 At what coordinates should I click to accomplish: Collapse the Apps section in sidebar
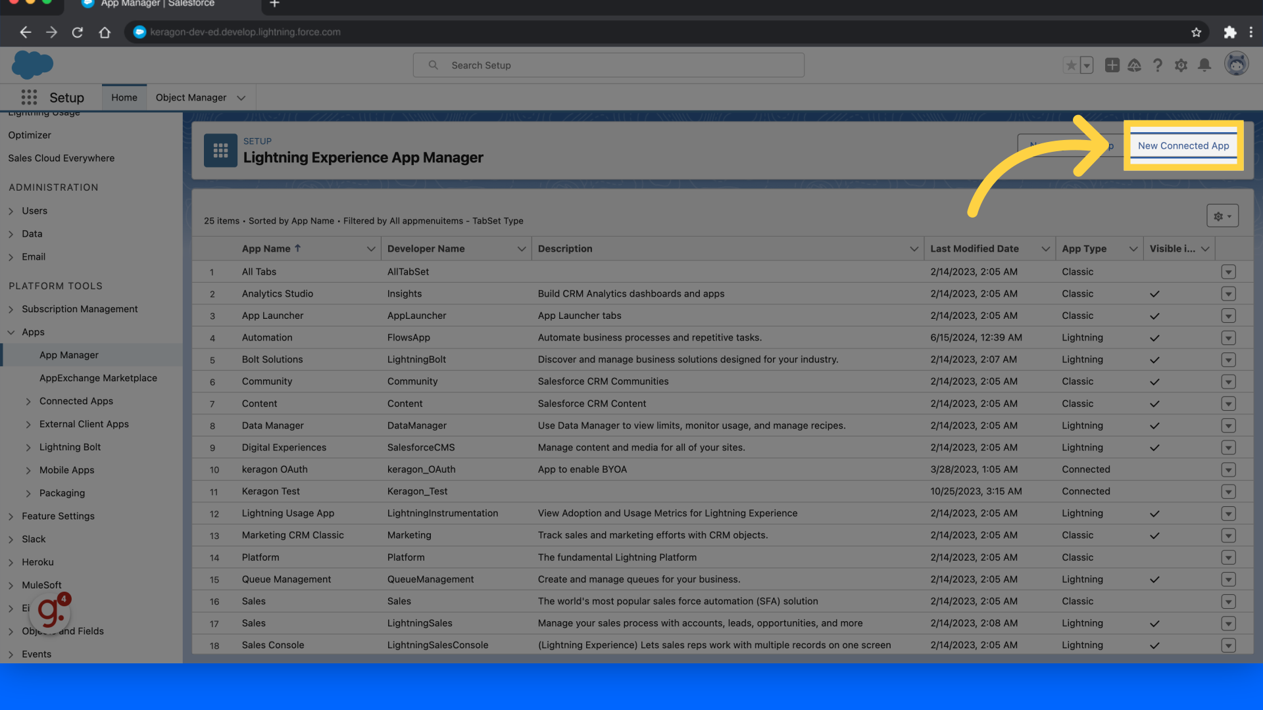[11, 332]
